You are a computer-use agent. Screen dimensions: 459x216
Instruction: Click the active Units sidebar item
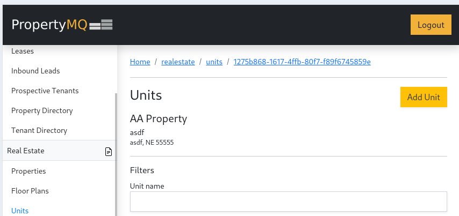[x=20, y=211]
